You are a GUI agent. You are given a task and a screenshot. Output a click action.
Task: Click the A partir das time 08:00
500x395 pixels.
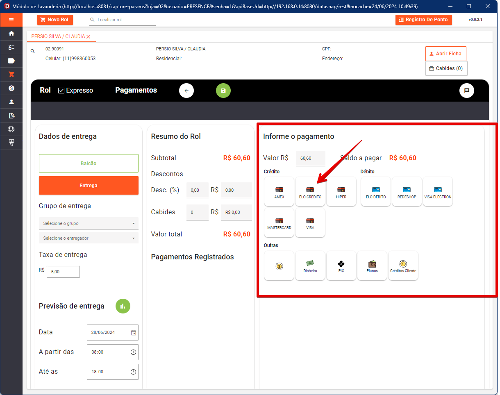coord(113,352)
